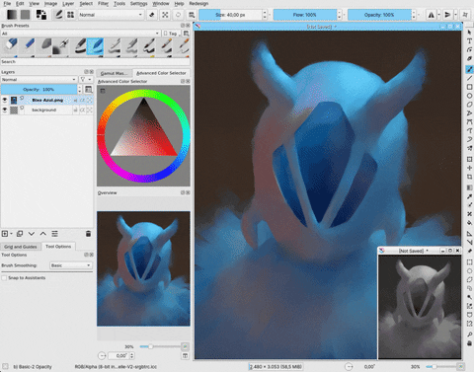Select the Bezier Curve tool
474x372 pixels.
(469, 122)
